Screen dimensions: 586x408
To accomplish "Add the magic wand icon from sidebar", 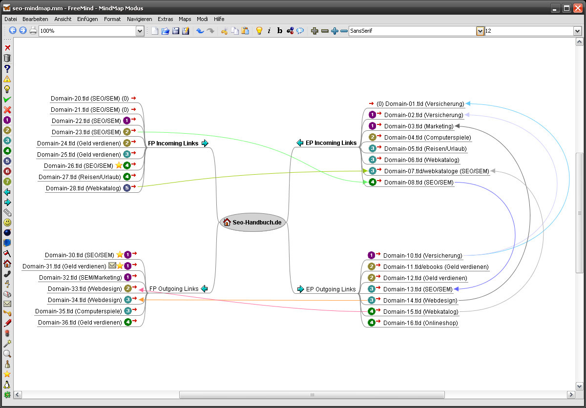I will click(7, 344).
